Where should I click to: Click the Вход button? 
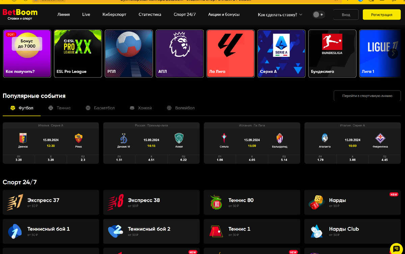point(346,15)
